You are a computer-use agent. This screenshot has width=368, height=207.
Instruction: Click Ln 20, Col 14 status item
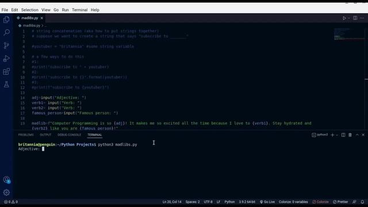(x=172, y=202)
